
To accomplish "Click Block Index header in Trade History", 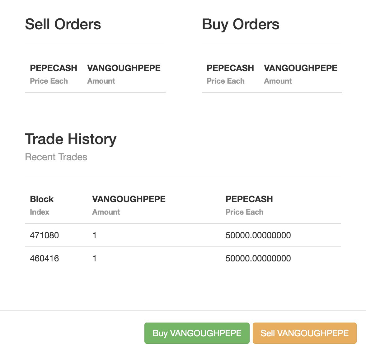I will pos(42,205).
